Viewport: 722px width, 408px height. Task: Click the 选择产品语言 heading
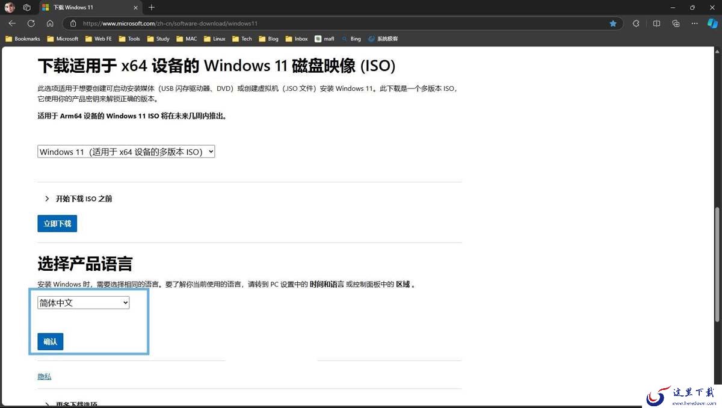85,264
